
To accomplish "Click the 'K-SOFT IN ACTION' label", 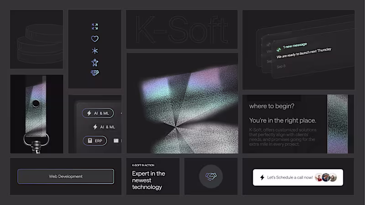I will (143, 165).
